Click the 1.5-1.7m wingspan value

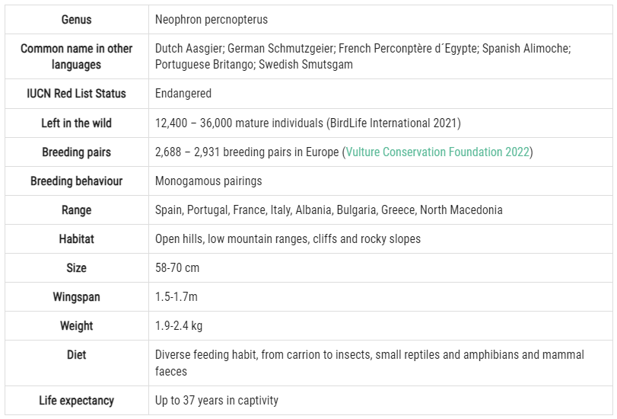(177, 297)
